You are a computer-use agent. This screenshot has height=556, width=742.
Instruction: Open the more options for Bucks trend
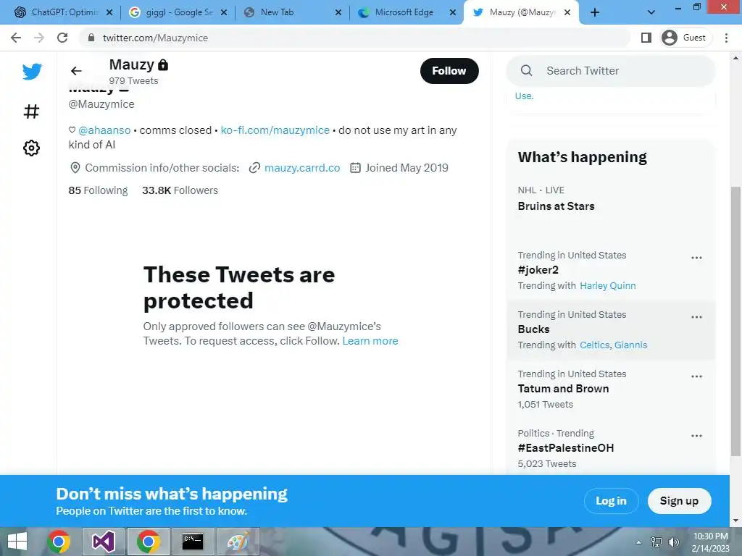click(x=696, y=317)
